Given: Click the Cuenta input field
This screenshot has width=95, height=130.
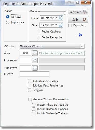Looking at the screenshot, I should point(34,74).
